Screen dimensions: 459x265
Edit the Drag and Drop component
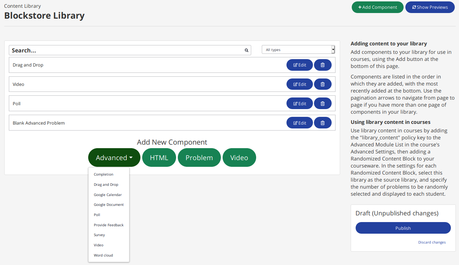[300, 65]
